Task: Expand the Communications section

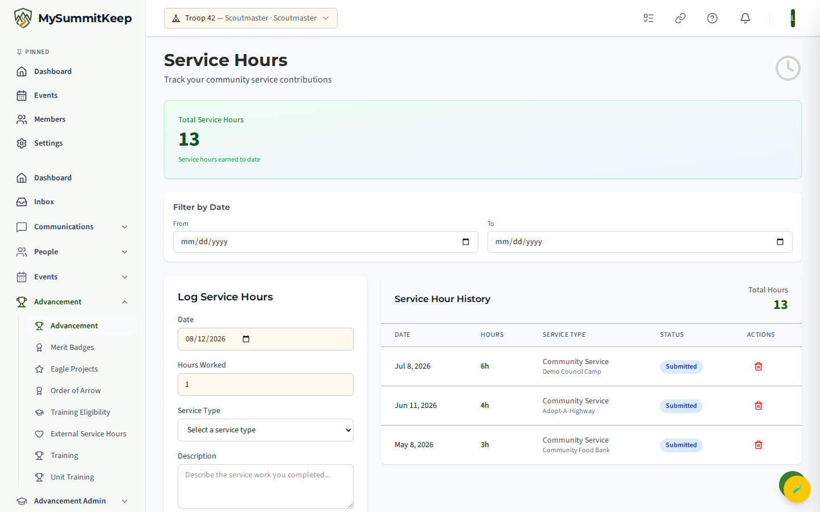Action: (73, 227)
